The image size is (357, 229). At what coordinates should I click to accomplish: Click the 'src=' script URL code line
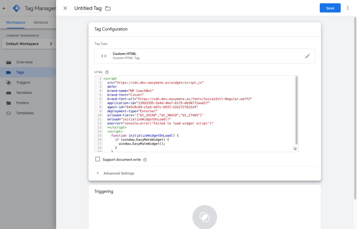[156, 83]
